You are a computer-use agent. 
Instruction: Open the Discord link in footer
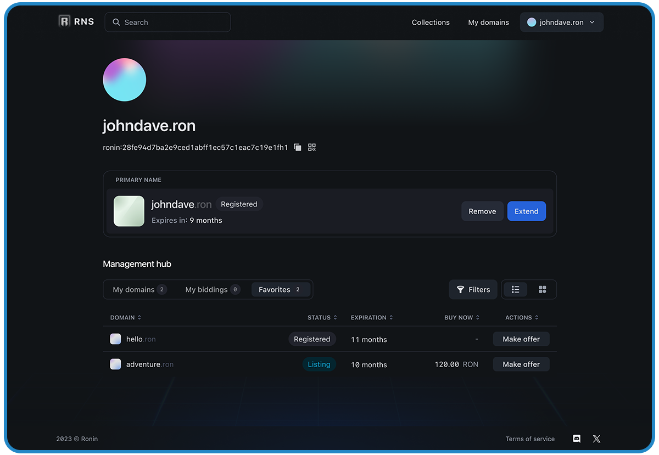coord(577,439)
